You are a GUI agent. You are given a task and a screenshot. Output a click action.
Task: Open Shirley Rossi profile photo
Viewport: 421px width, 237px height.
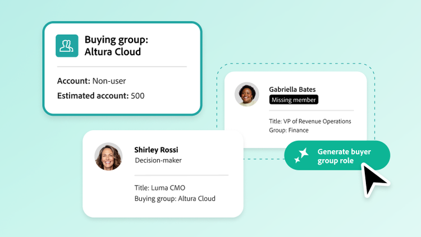[x=109, y=156]
